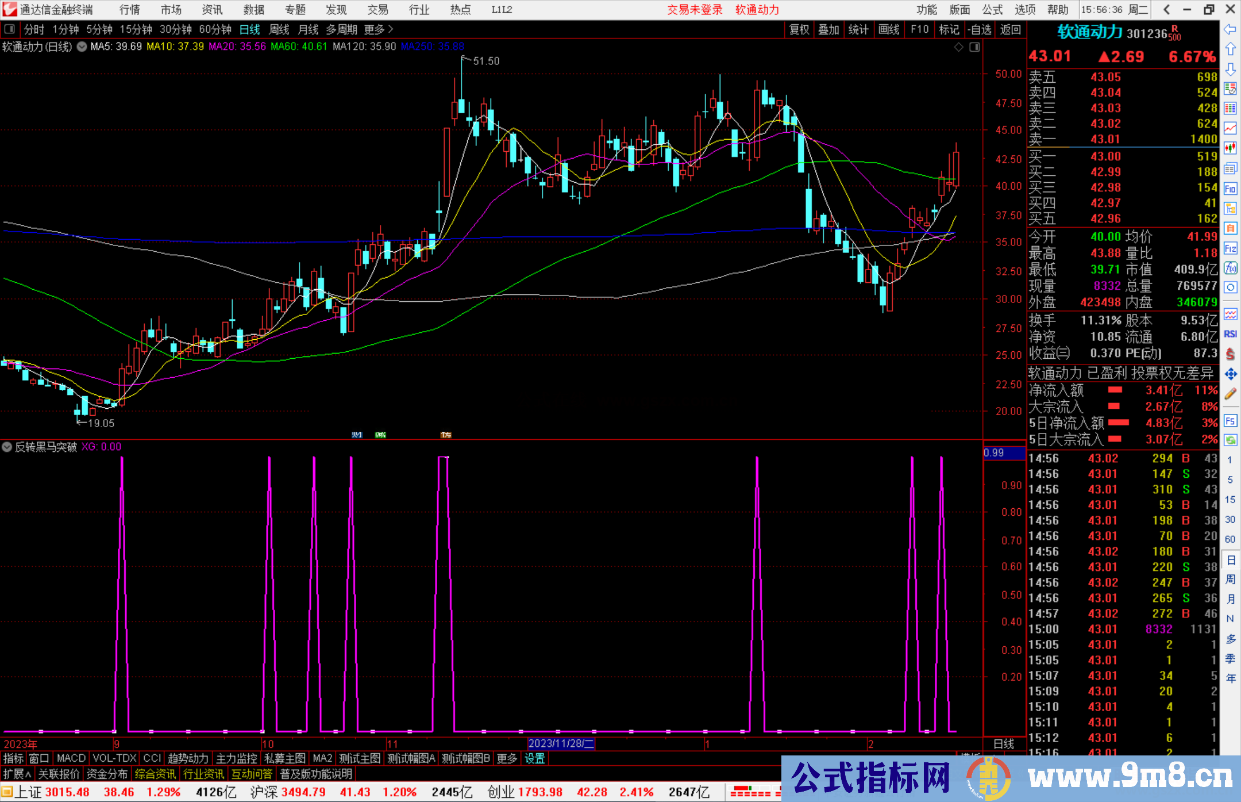Open the 反转黑马突破 indicator dropdown
This screenshot has height=802, width=1241.
click(7, 447)
